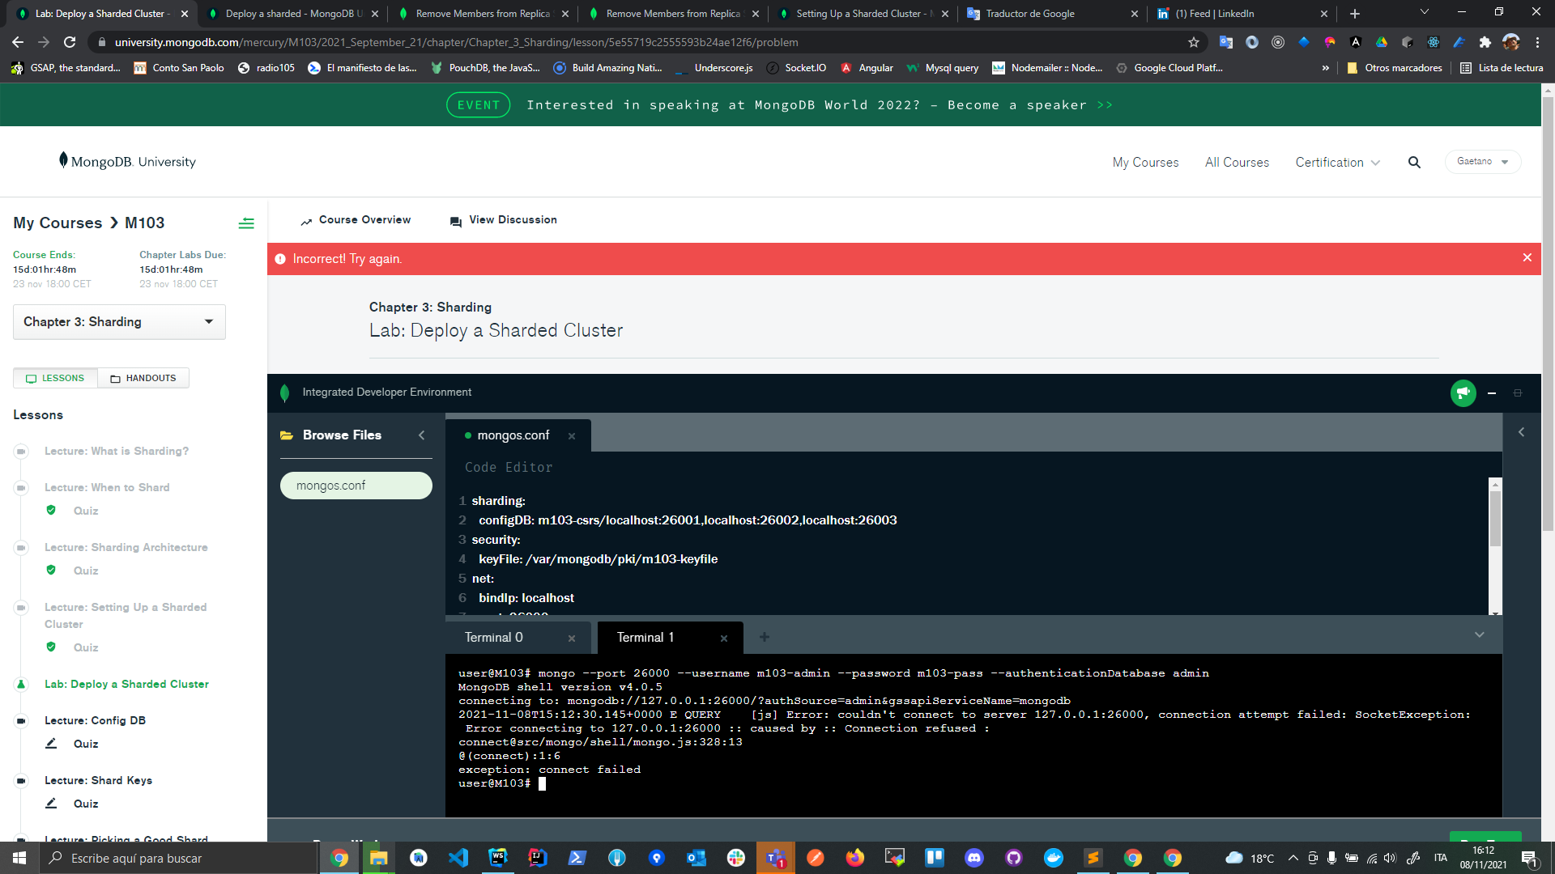Close the mongos.conf editor tab
The height and width of the screenshot is (874, 1555).
[572, 436]
